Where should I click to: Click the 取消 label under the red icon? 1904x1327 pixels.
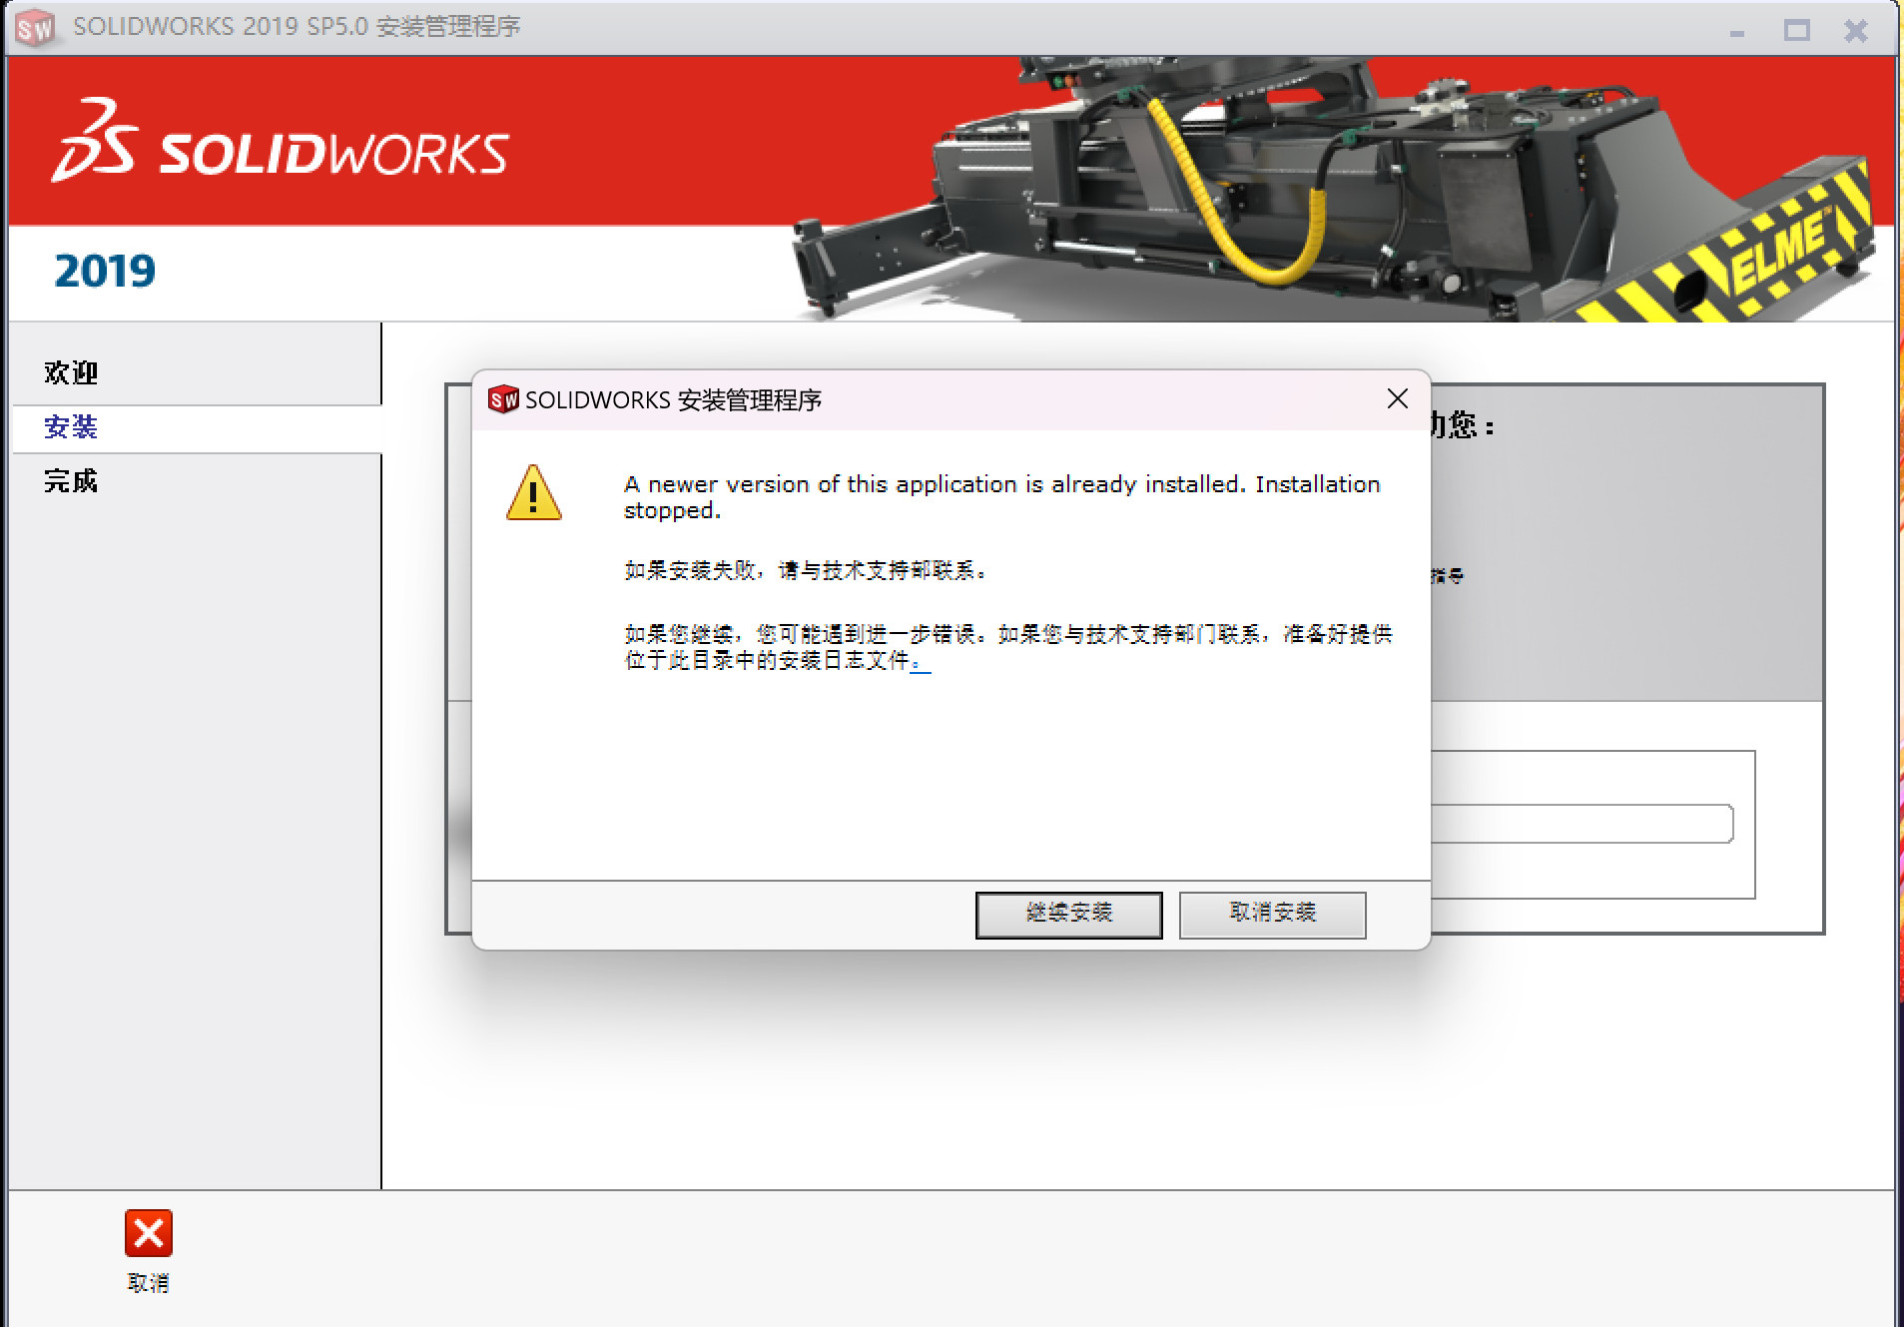[149, 1283]
